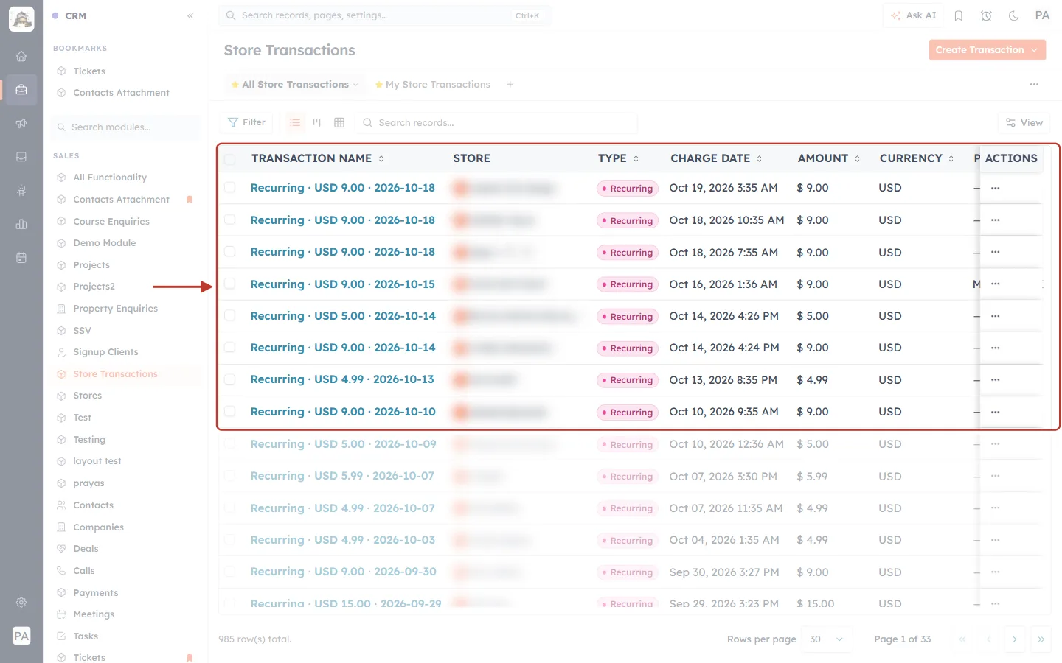Viewport: 1062px width, 663px height.
Task: Open the home icon in left rail
Action: [21, 56]
